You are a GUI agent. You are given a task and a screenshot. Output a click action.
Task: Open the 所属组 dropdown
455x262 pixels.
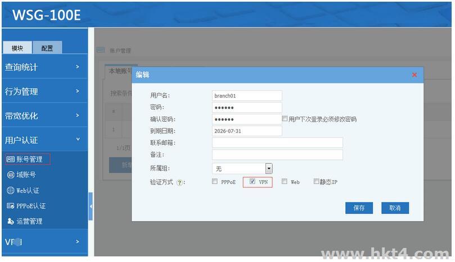(269, 168)
